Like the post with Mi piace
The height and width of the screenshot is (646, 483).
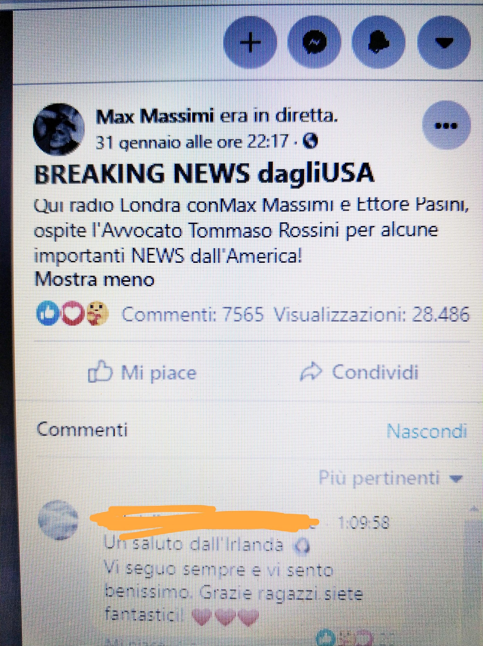coord(142,373)
